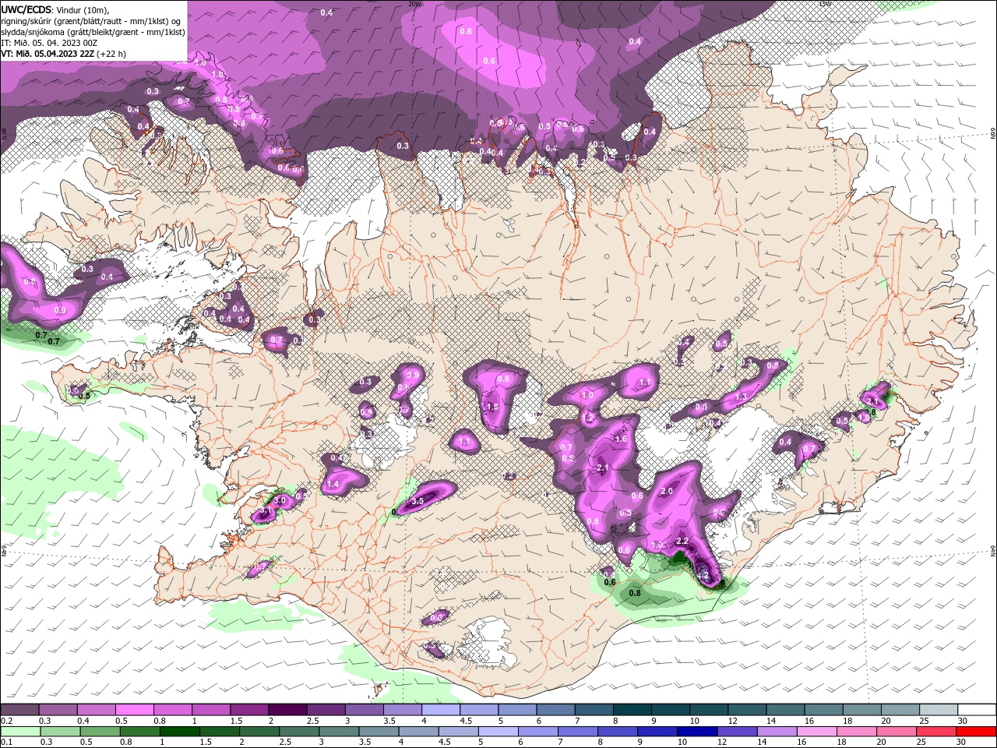The width and height of the screenshot is (997, 748).
Task: Select the 'Vindur (10m),' text in the title
Action: 83,9
